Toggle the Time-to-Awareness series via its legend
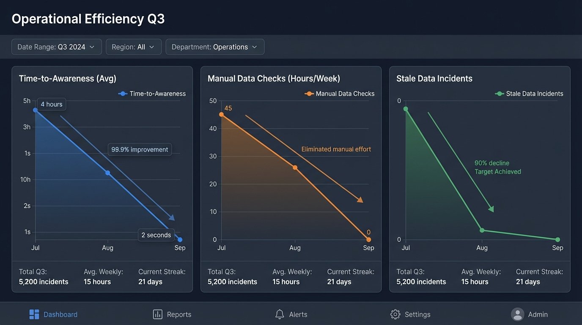 pos(152,94)
